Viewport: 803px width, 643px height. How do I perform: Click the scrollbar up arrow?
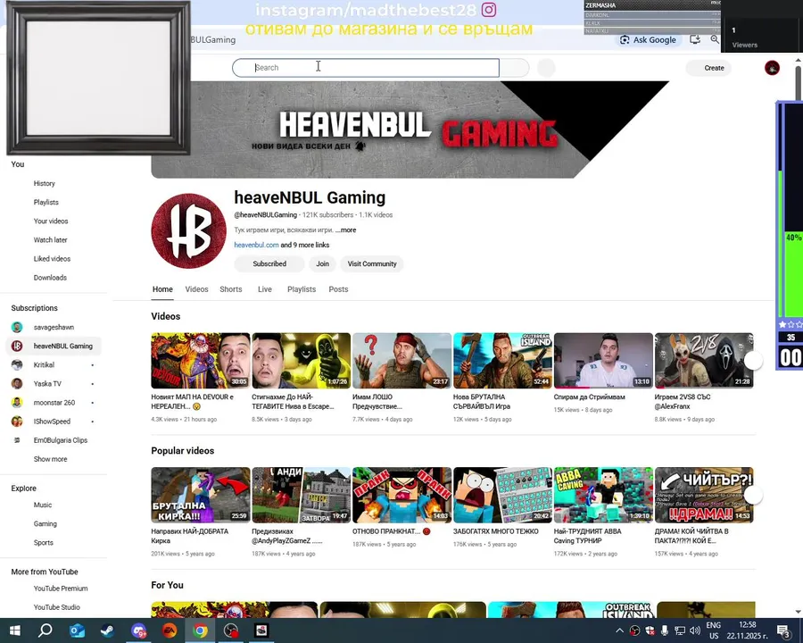pyautogui.click(x=798, y=61)
